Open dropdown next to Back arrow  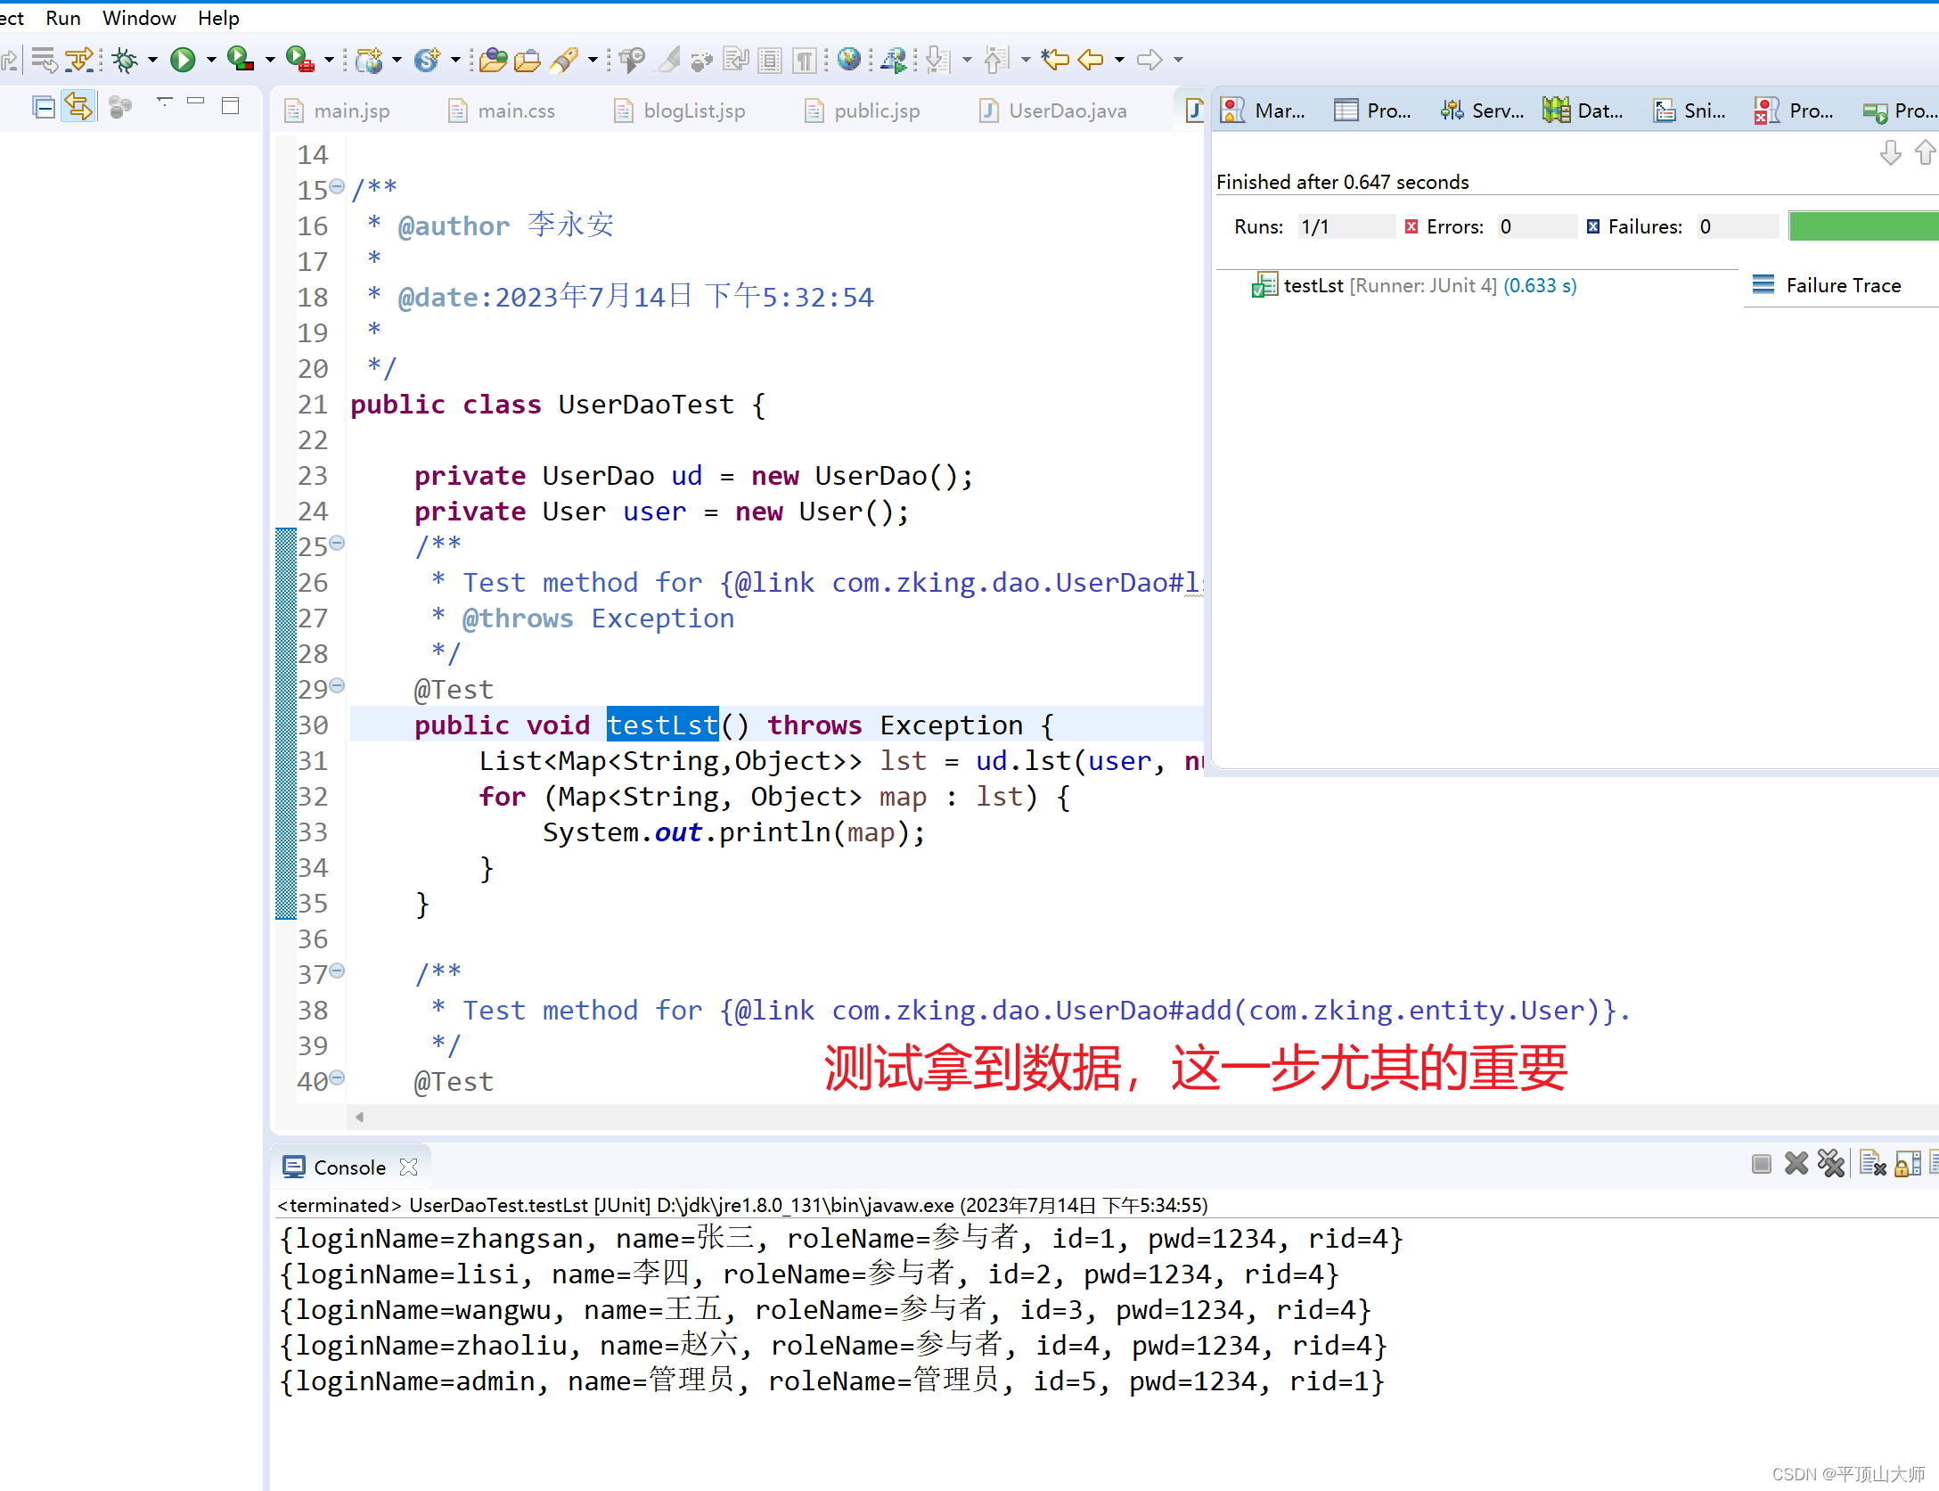1119,61
